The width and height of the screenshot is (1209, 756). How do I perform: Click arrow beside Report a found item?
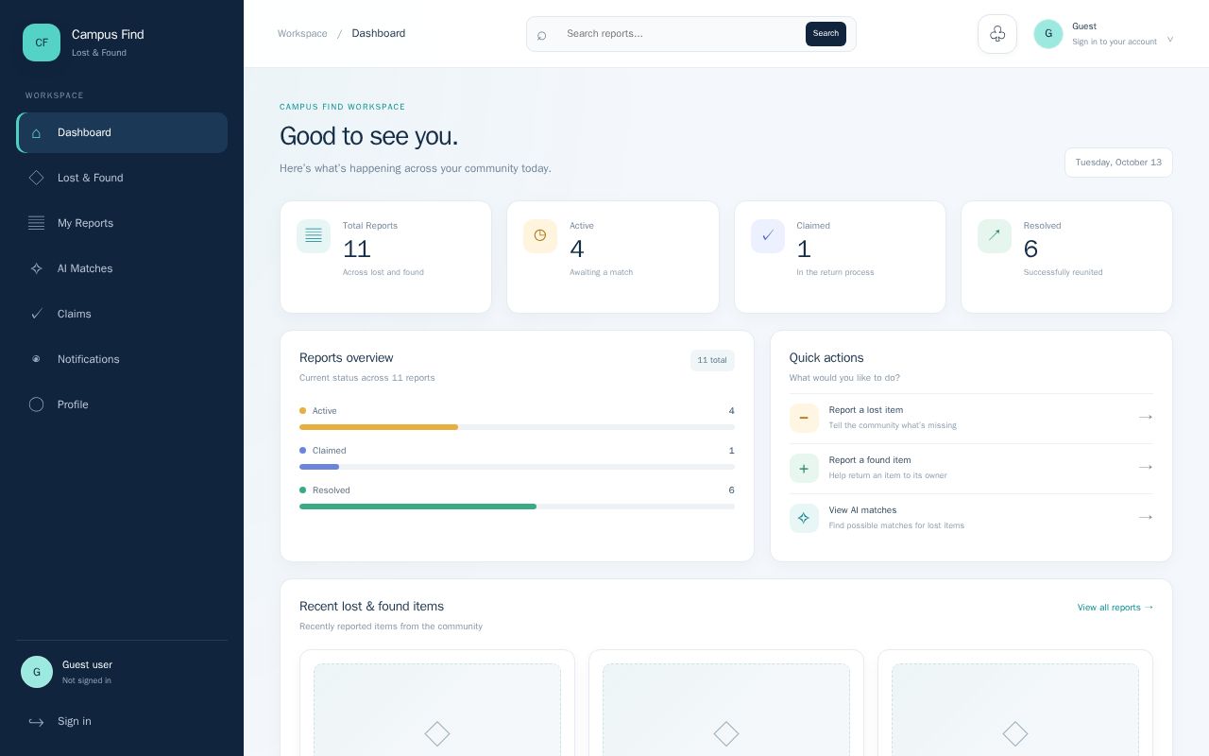(x=1146, y=467)
